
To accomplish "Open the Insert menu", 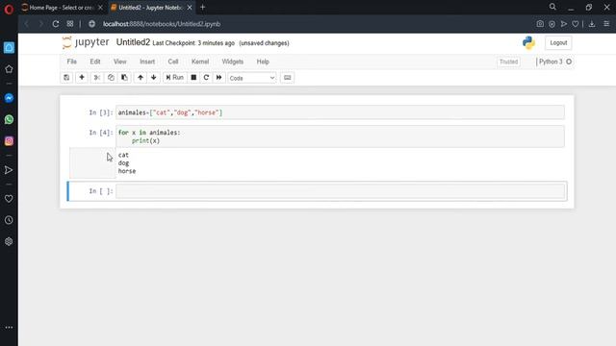I will coord(147,62).
